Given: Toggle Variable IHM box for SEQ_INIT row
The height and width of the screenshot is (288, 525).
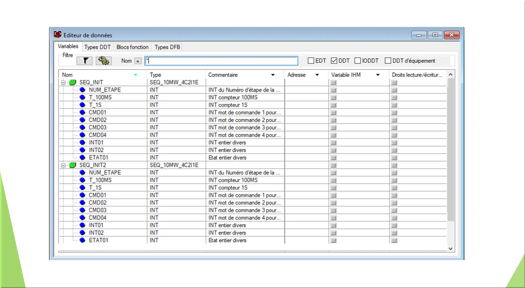Looking at the screenshot, I should [x=334, y=83].
